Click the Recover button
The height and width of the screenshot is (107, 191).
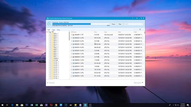click(138, 83)
